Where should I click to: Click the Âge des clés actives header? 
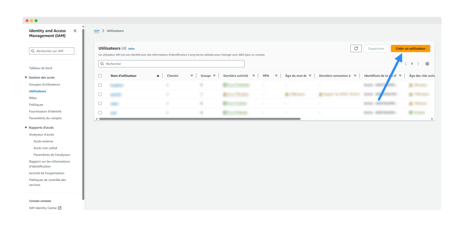tap(422, 76)
